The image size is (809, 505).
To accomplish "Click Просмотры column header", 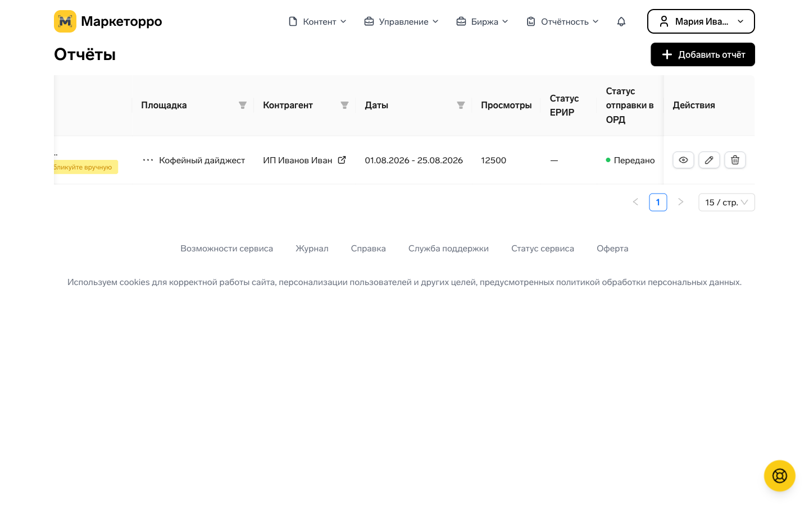I will (x=506, y=105).
